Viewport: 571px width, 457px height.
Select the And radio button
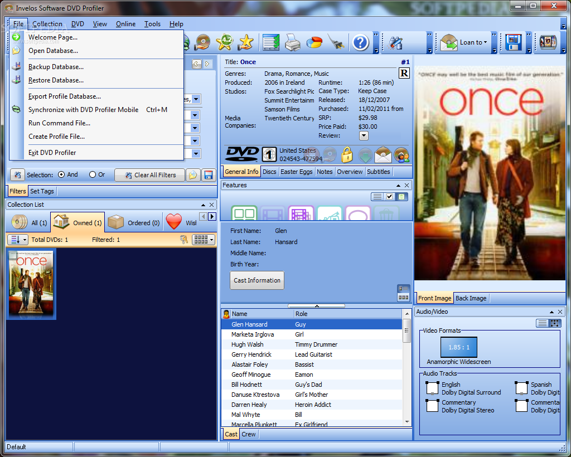(61, 174)
